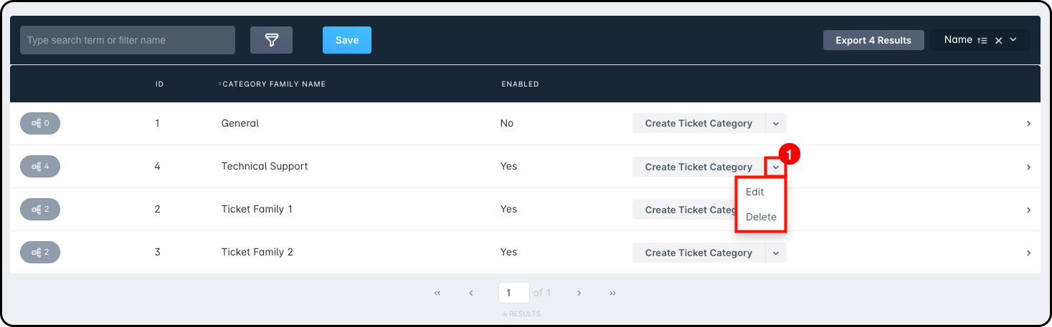Jump to the first page
Image resolution: width=1052 pixels, height=327 pixels.
pyautogui.click(x=437, y=293)
